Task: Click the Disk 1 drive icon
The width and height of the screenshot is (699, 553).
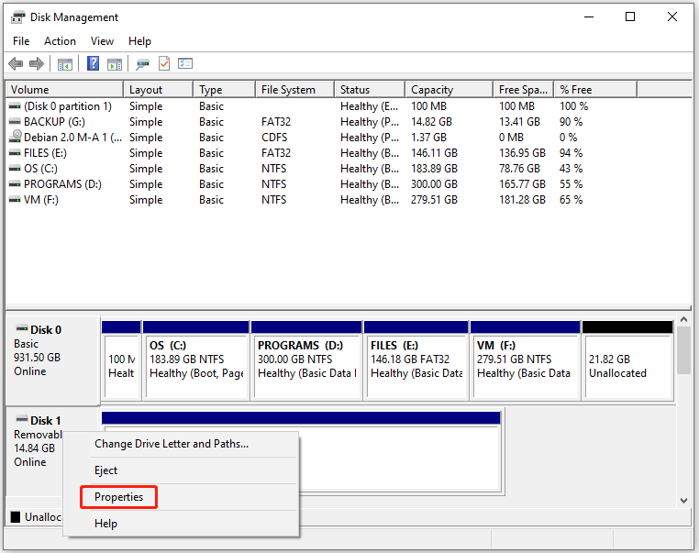Action: (x=21, y=419)
